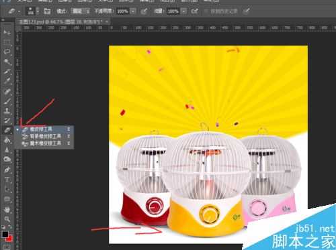Select the History Brush tool
This screenshot has height=250, width=336.
click(7, 121)
